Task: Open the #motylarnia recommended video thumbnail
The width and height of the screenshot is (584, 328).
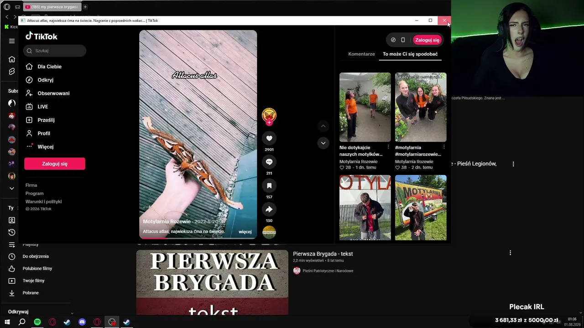Action: coord(421,107)
